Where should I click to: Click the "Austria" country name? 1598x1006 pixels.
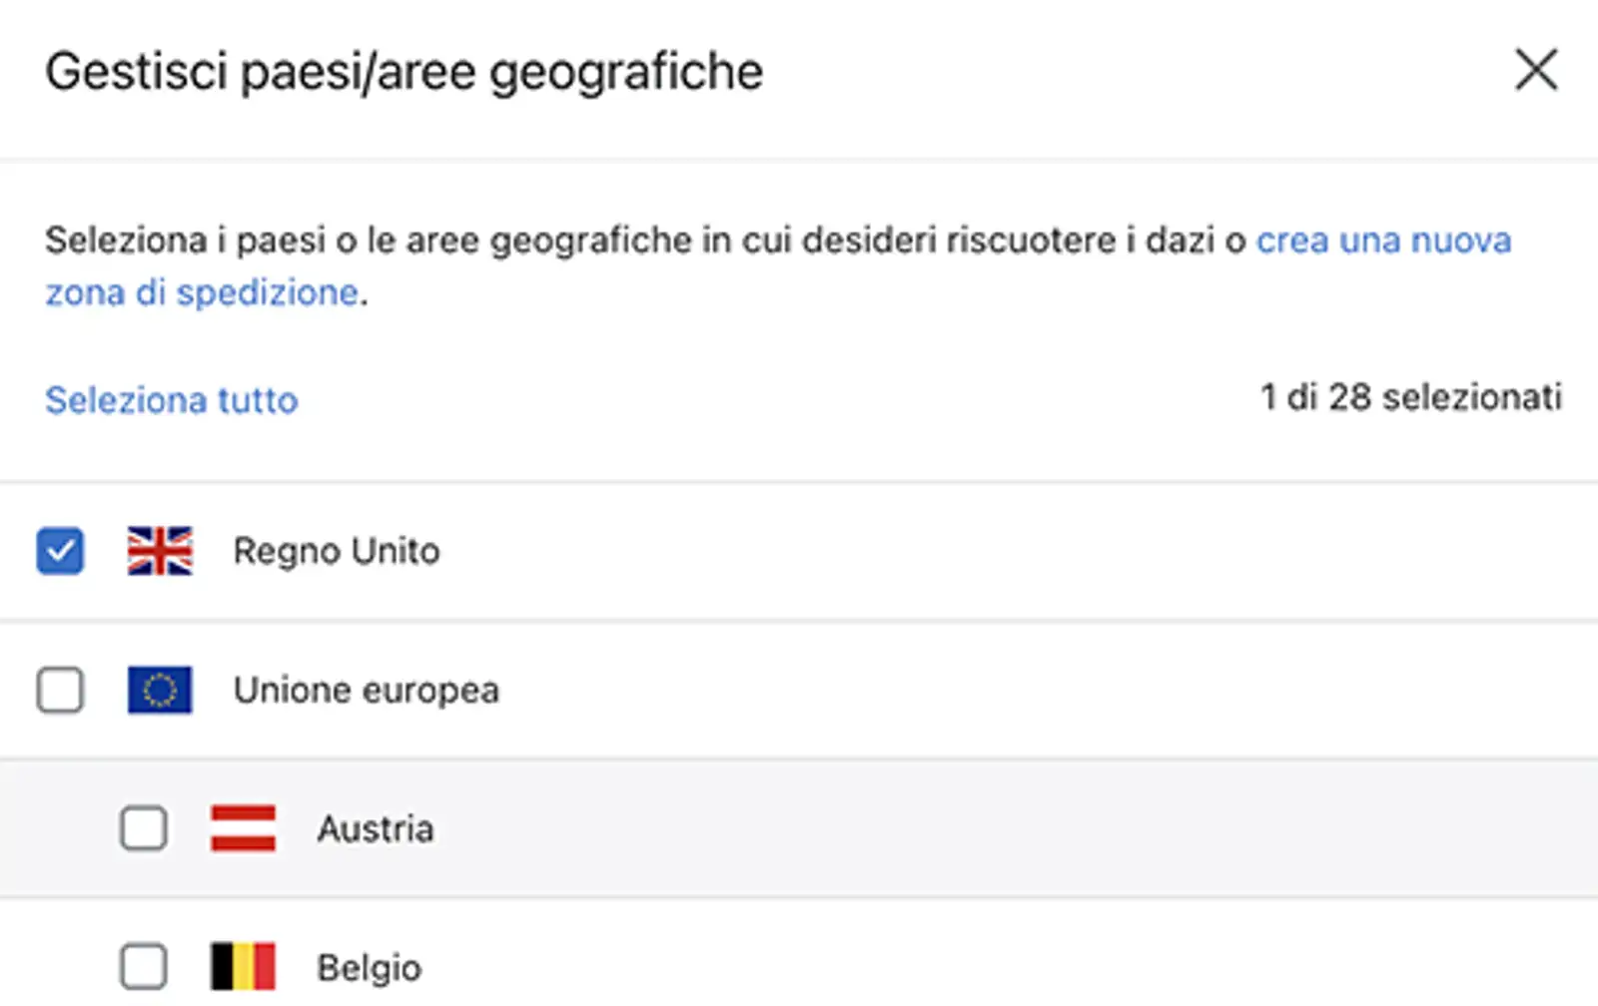tap(376, 828)
